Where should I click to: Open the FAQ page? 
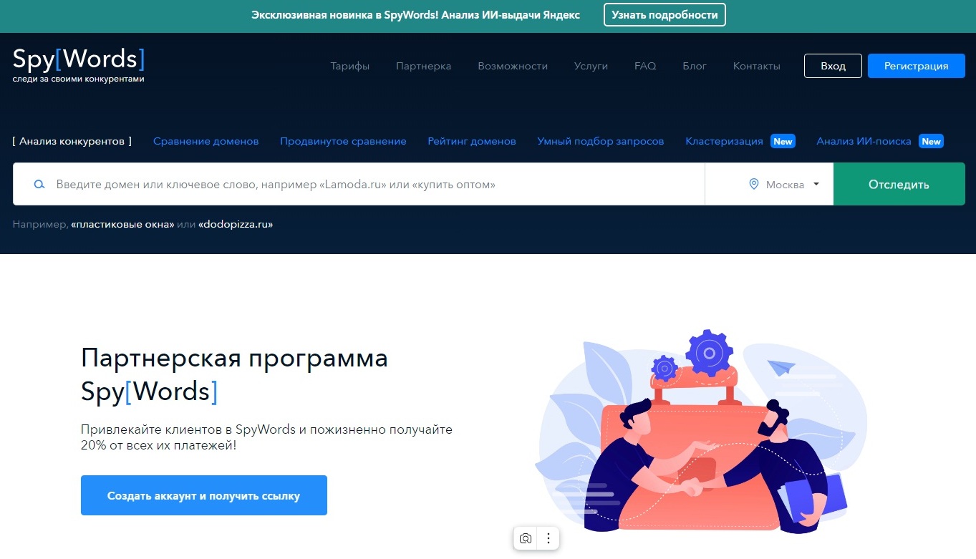tap(645, 66)
